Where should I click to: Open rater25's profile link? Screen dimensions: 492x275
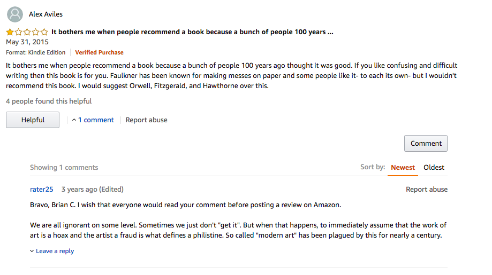tap(41, 189)
